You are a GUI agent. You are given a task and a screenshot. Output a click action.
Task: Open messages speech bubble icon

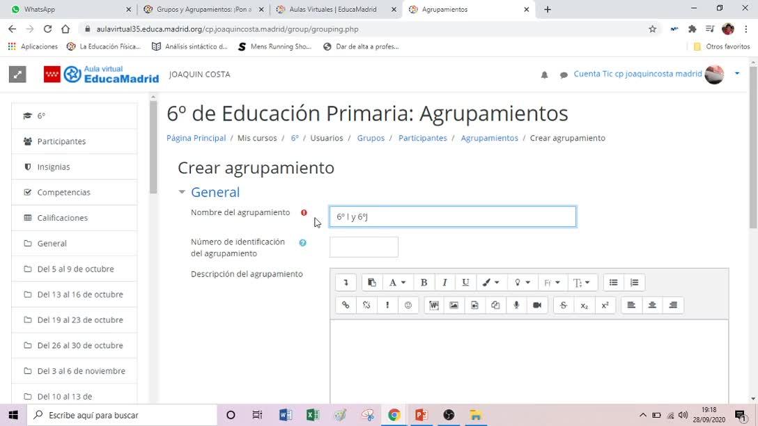(x=564, y=75)
